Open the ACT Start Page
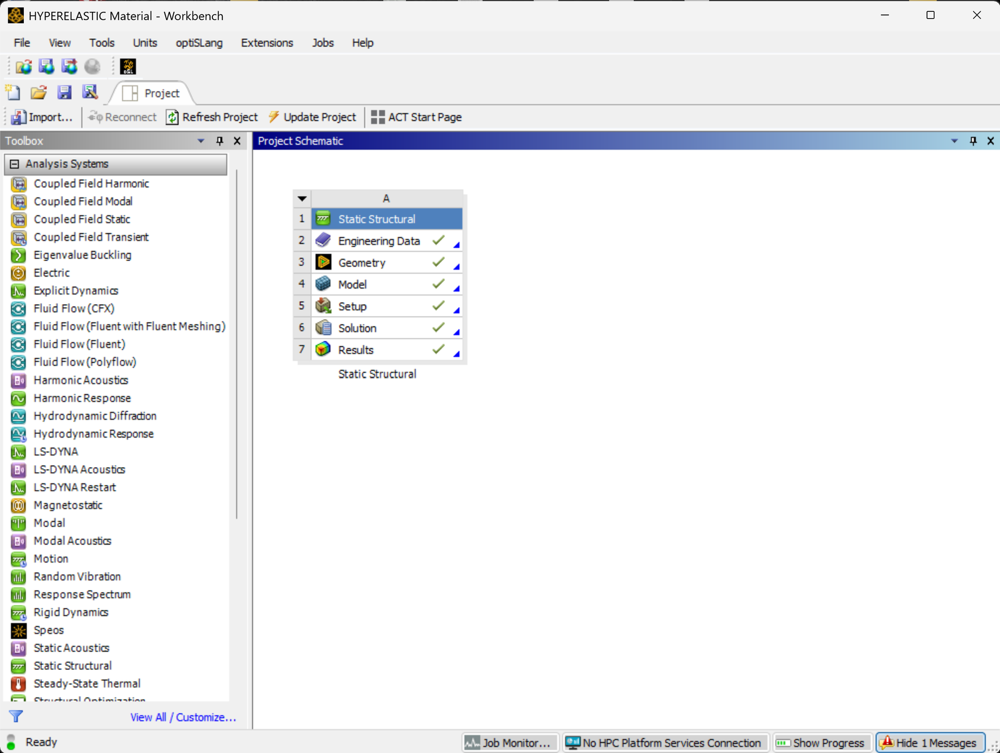Viewport: 1000px width, 753px height. 416,117
